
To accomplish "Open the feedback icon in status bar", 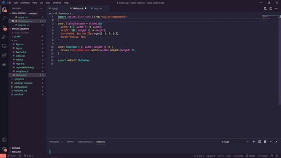I will coord(272,156).
